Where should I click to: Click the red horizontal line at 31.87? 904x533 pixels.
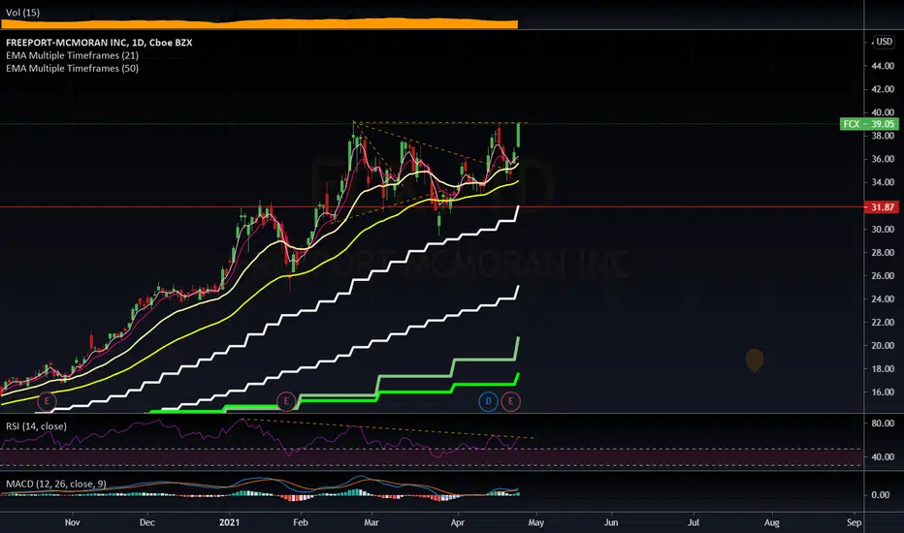[x=432, y=206]
